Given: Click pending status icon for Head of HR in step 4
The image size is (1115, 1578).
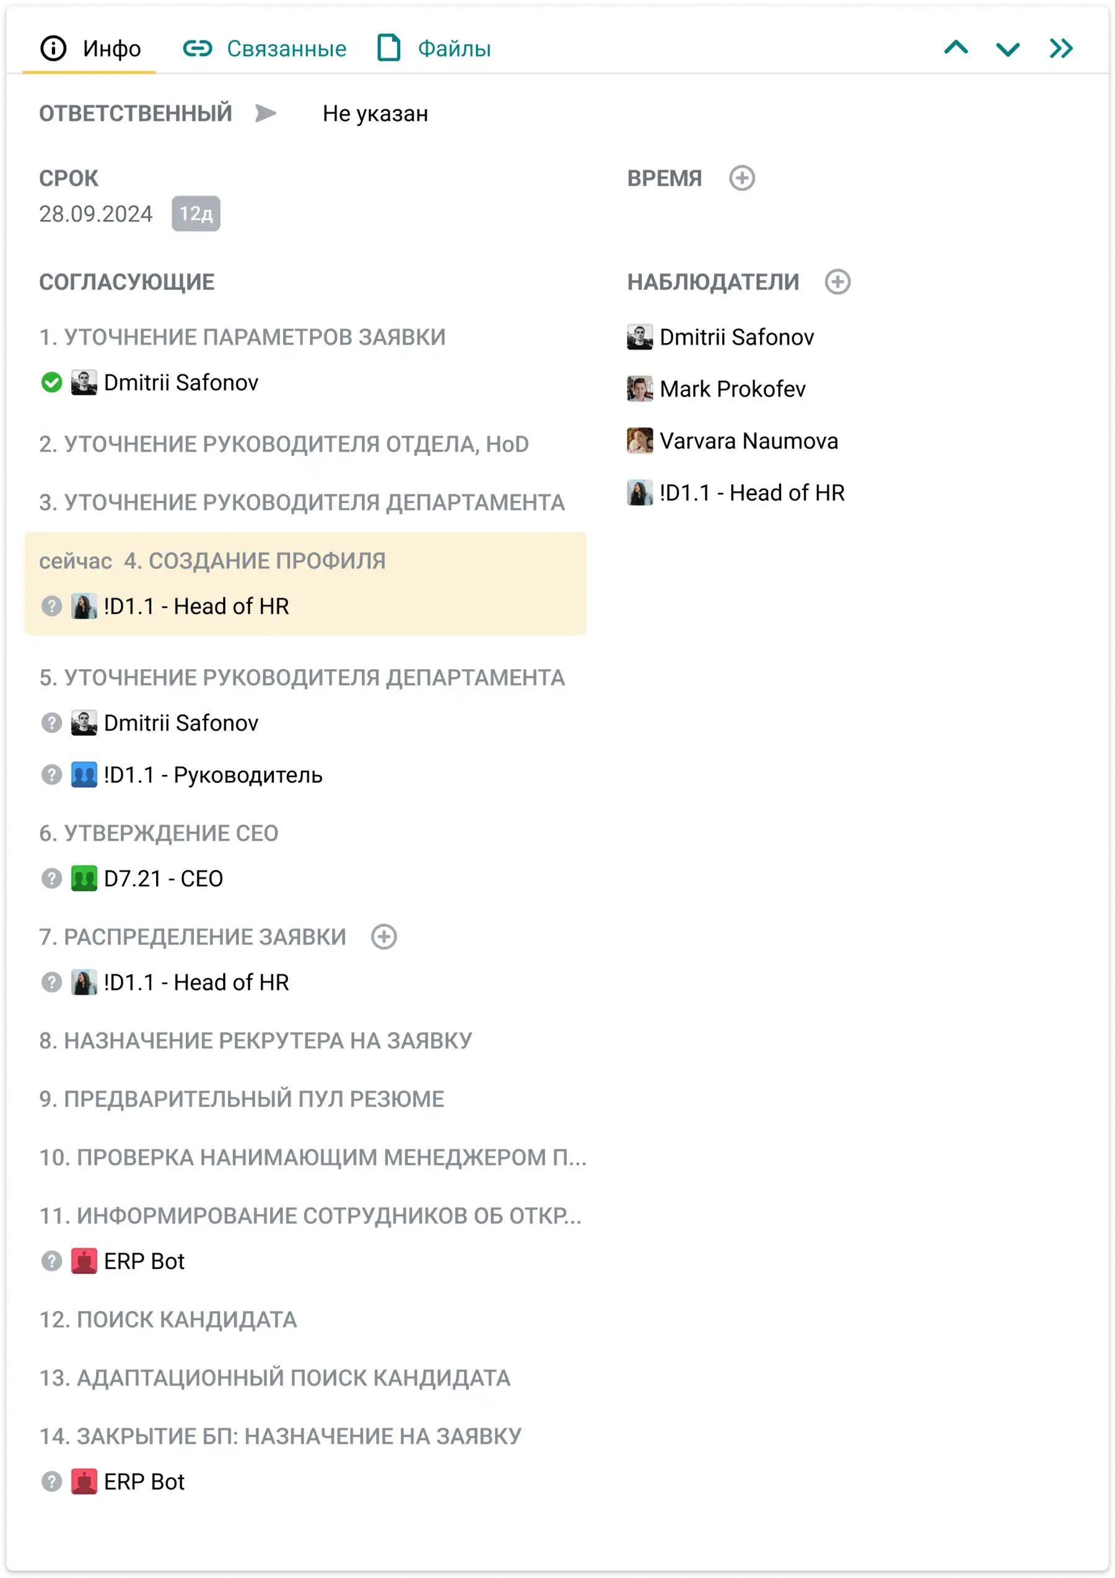Looking at the screenshot, I should coord(51,605).
